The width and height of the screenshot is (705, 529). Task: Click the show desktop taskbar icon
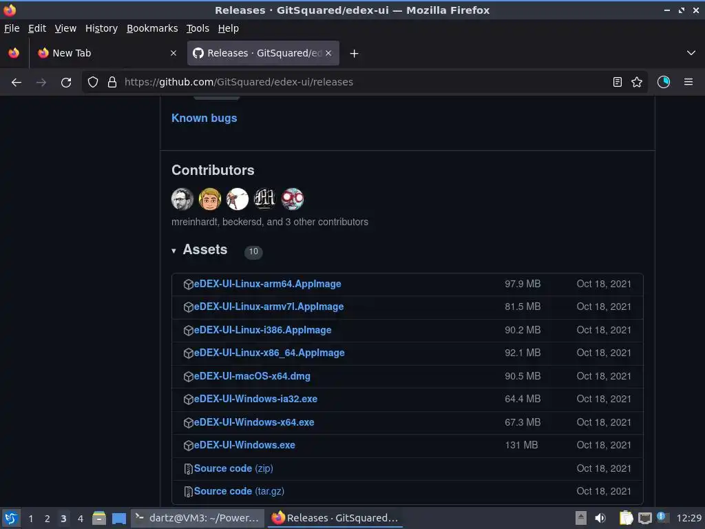pyautogui.click(x=119, y=519)
